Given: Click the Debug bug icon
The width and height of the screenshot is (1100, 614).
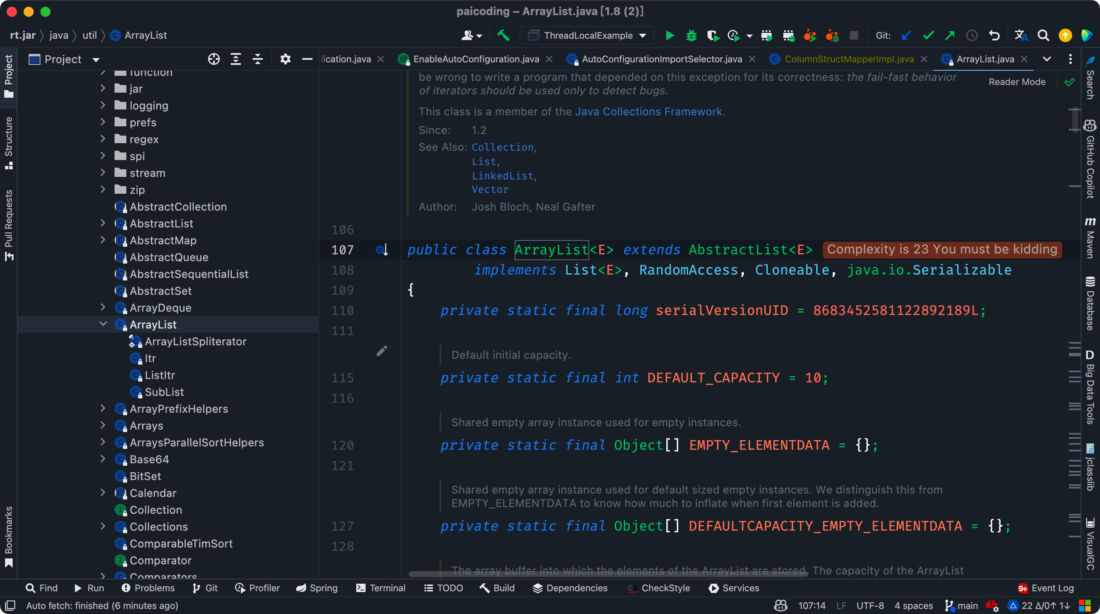Looking at the screenshot, I should (691, 35).
